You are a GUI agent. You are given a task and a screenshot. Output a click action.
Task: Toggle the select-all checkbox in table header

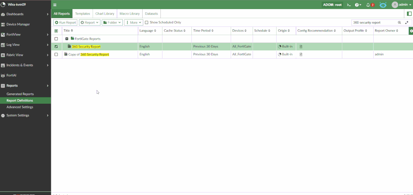56,31
